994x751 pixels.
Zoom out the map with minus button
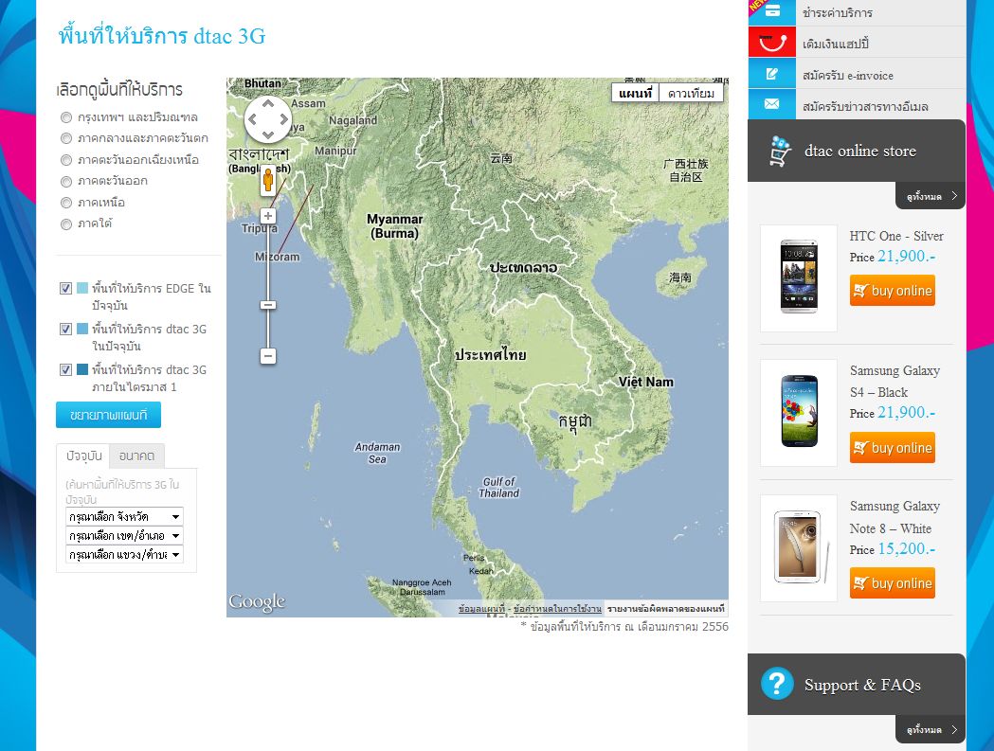[268, 356]
